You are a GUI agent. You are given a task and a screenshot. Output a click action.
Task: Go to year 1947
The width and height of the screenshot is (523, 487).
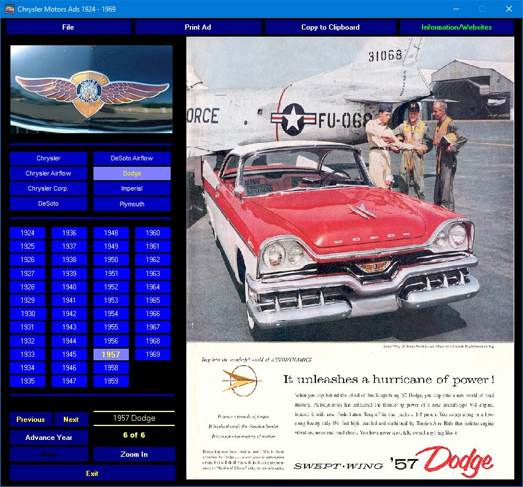pyautogui.click(x=69, y=381)
